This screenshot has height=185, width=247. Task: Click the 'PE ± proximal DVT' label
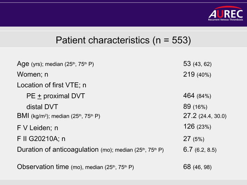[55, 96]
